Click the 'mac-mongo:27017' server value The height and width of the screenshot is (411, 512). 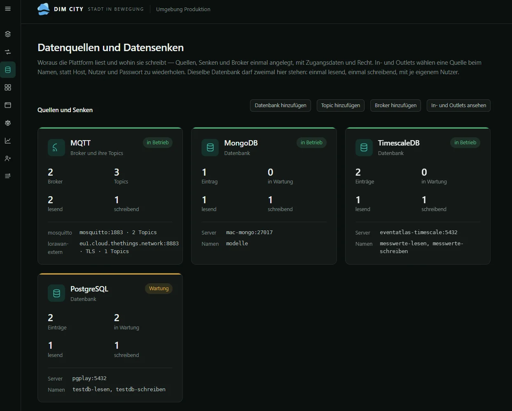249,233
